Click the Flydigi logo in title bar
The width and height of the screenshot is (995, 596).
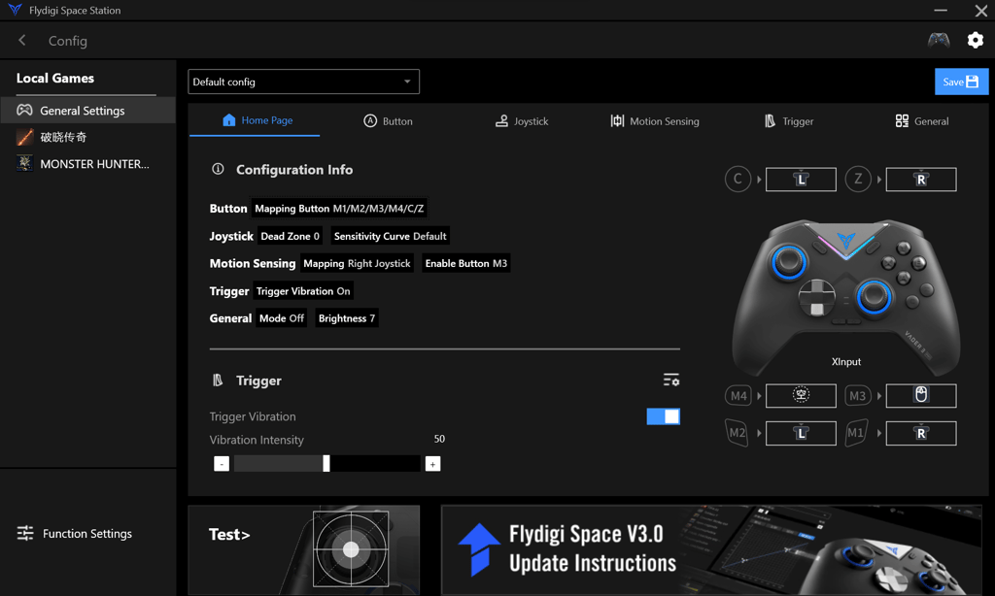pyautogui.click(x=16, y=10)
